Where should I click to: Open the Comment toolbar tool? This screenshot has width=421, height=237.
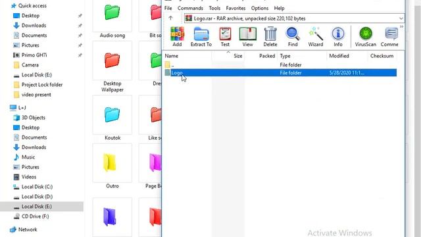click(389, 37)
